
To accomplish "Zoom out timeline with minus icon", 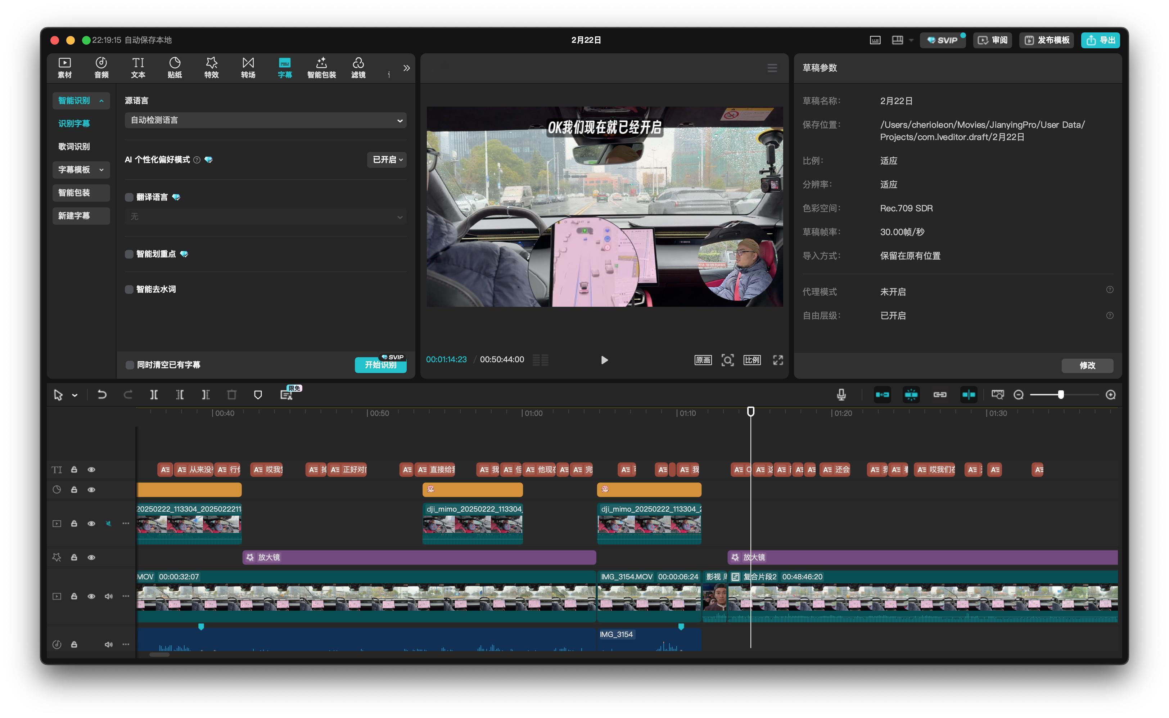I will tap(1018, 395).
